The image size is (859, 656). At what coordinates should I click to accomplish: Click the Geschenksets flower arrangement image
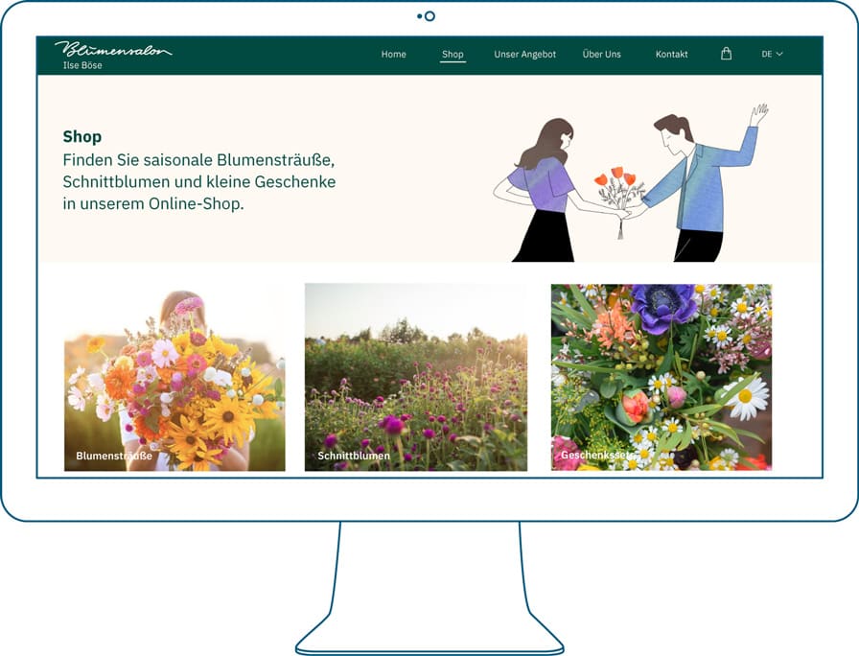click(x=662, y=374)
